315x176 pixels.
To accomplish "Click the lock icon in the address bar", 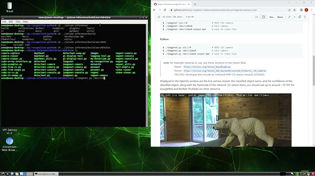I will [x=171, y=10].
